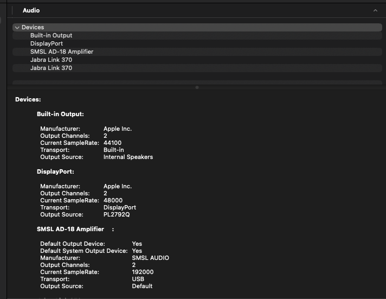
Task: Collapse the Devices tree disclosure arrow
Action: click(x=17, y=28)
